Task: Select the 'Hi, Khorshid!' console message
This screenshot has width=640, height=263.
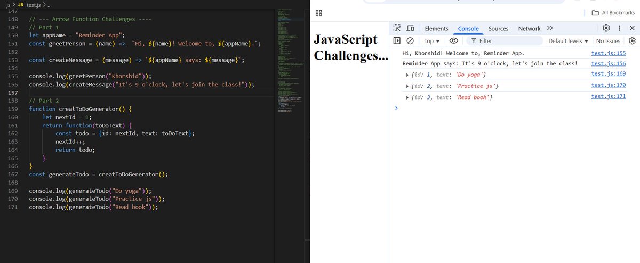Action: (463, 53)
